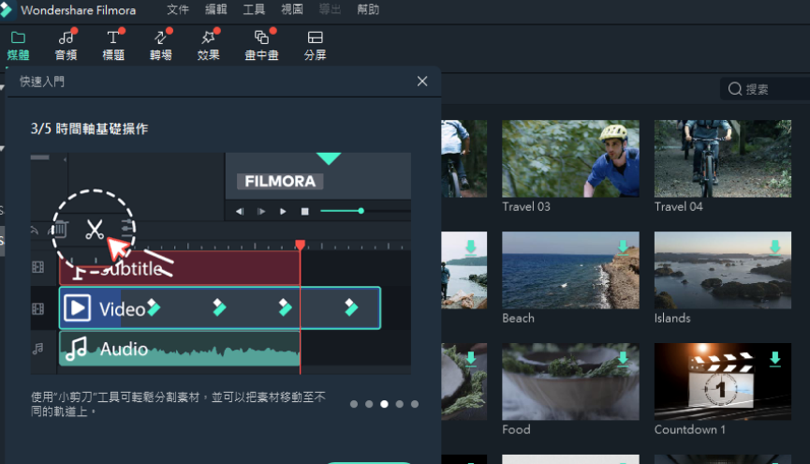This screenshot has width=810, height=464.
Task: Click the scissors split tool icon
Action: 95,229
